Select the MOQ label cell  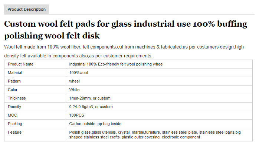[35, 115]
